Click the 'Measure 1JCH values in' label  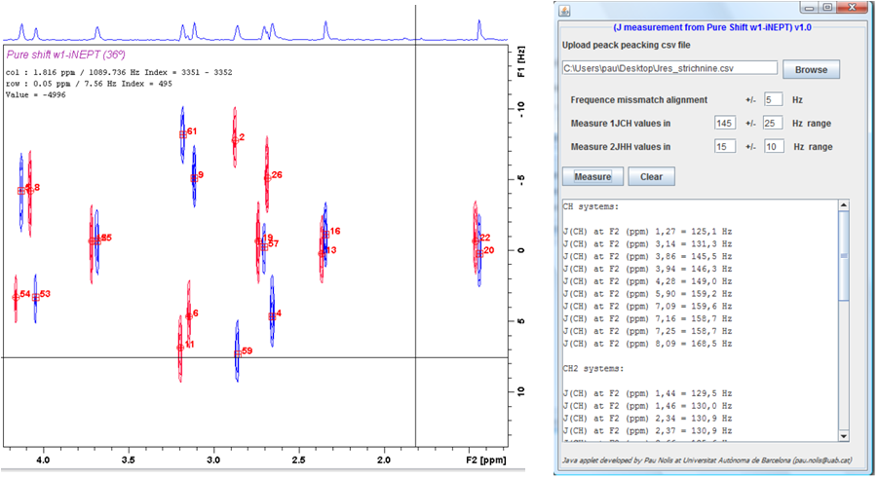621,123
